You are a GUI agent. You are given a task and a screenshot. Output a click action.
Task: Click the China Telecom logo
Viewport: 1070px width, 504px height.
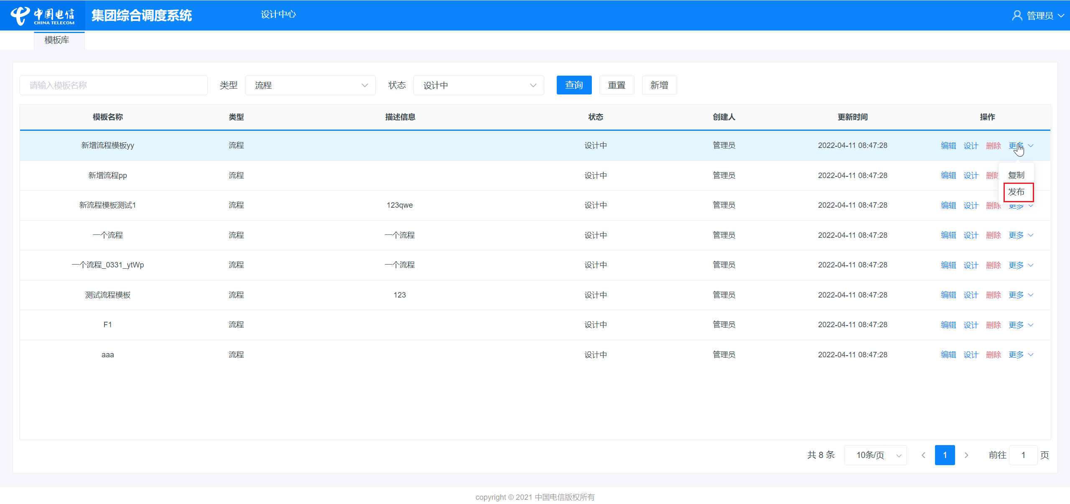(x=42, y=15)
